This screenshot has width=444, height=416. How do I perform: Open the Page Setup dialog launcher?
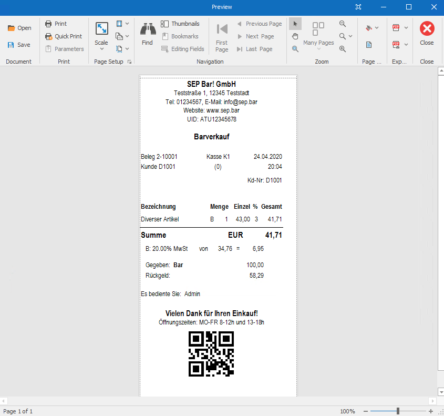pyautogui.click(x=129, y=62)
